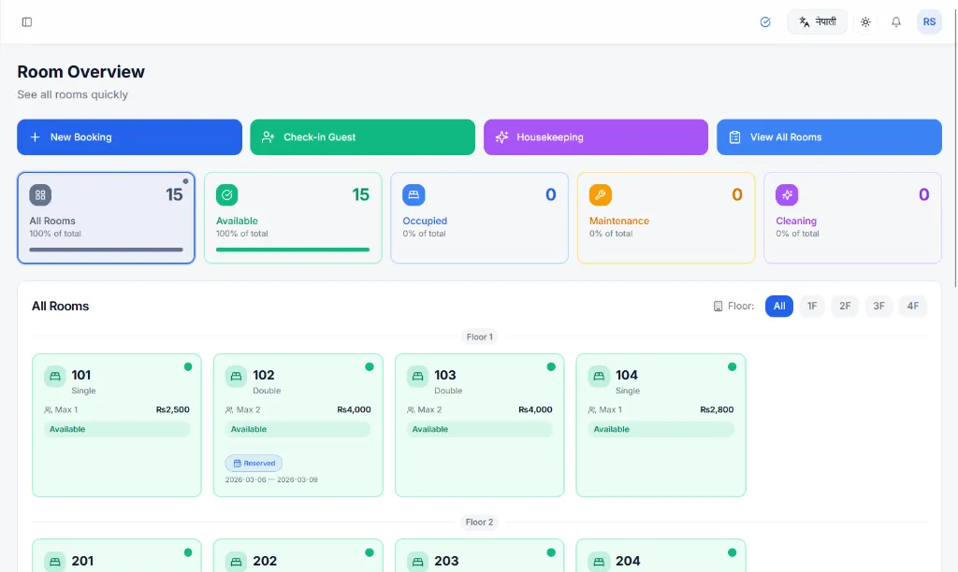Click the Available percentage progress bar

(292, 250)
